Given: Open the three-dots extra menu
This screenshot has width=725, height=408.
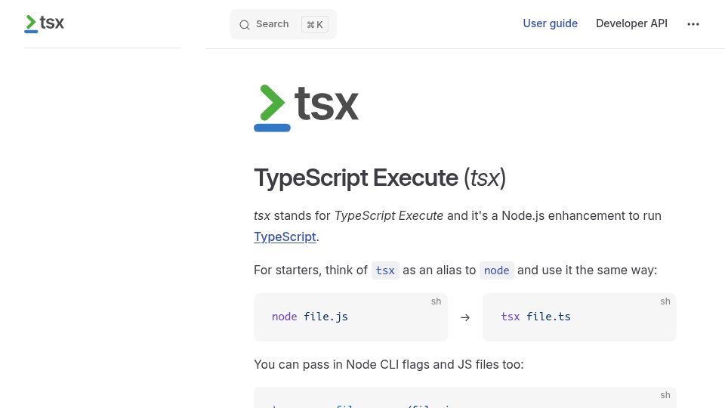Looking at the screenshot, I should pos(693,24).
